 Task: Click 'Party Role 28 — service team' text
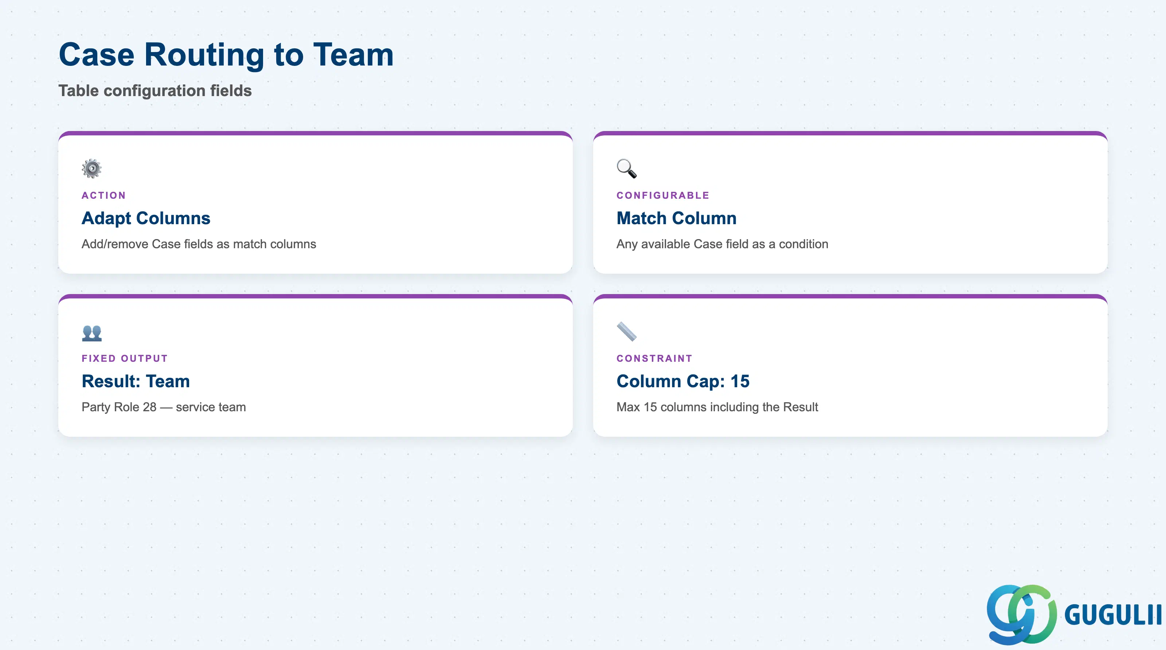tap(164, 407)
